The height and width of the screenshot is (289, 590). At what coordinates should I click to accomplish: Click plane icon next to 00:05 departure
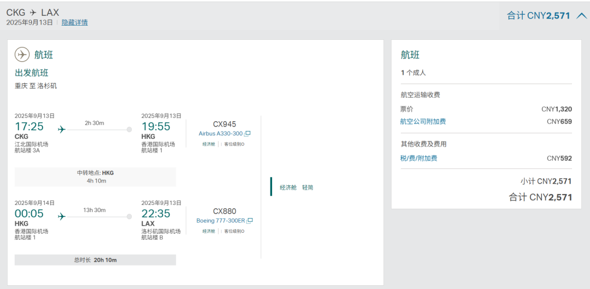click(x=61, y=216)
